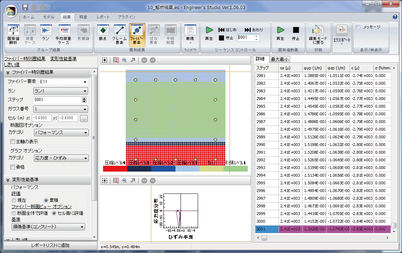Zoom in icon in section view toolbar
This screenshot has height=253, width=402.
click(116, 60)
